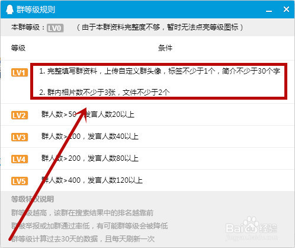Click the 等级 column header
295x248 pixels.
(18, 48)
